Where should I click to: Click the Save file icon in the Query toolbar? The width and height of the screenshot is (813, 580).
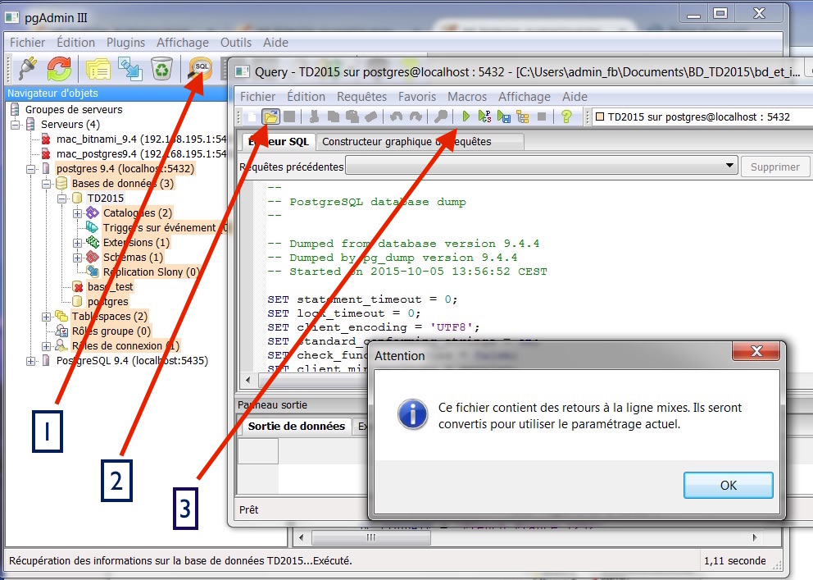tap(289, 116)
